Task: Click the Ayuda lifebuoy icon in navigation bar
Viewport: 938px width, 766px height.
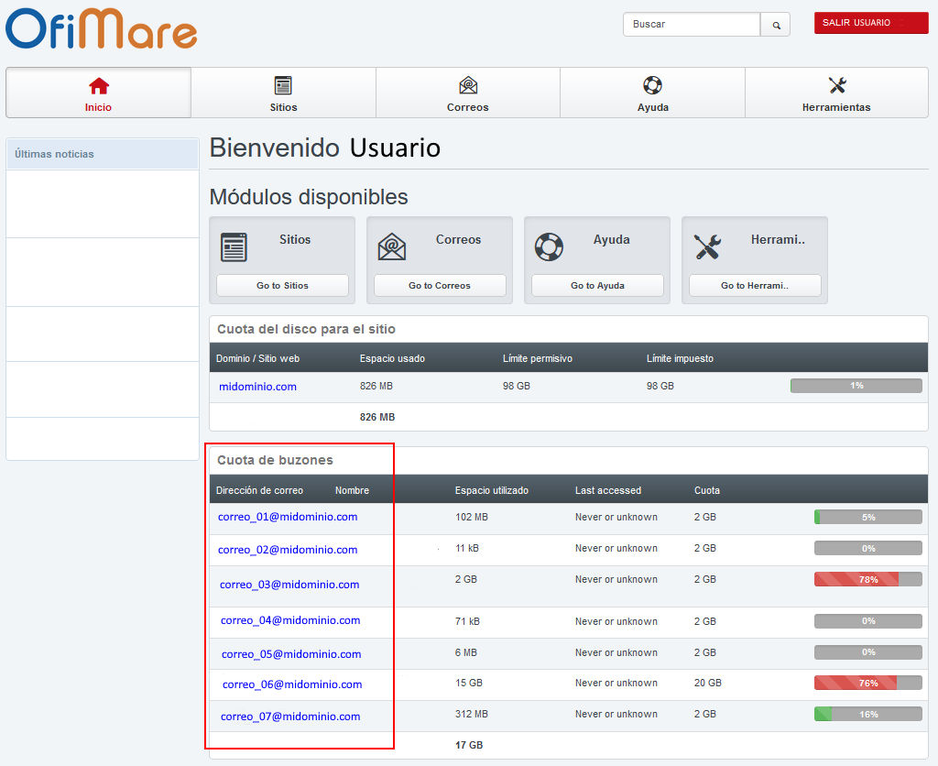Action: (652, 85)
